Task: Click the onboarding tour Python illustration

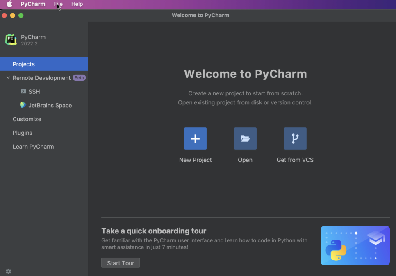Action: [355, 246]
